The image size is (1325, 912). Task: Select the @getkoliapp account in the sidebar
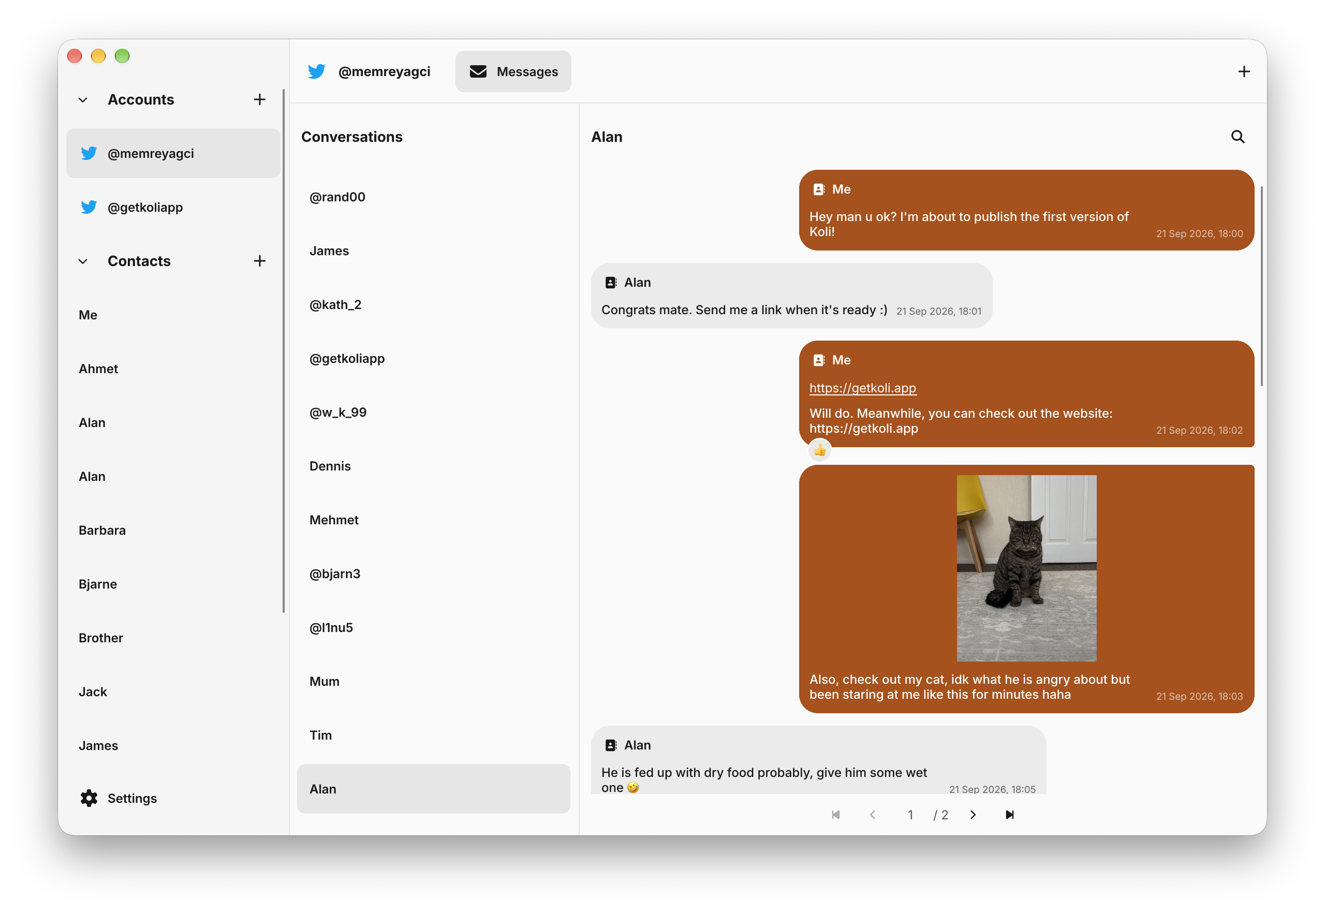[x=173, y=207]
